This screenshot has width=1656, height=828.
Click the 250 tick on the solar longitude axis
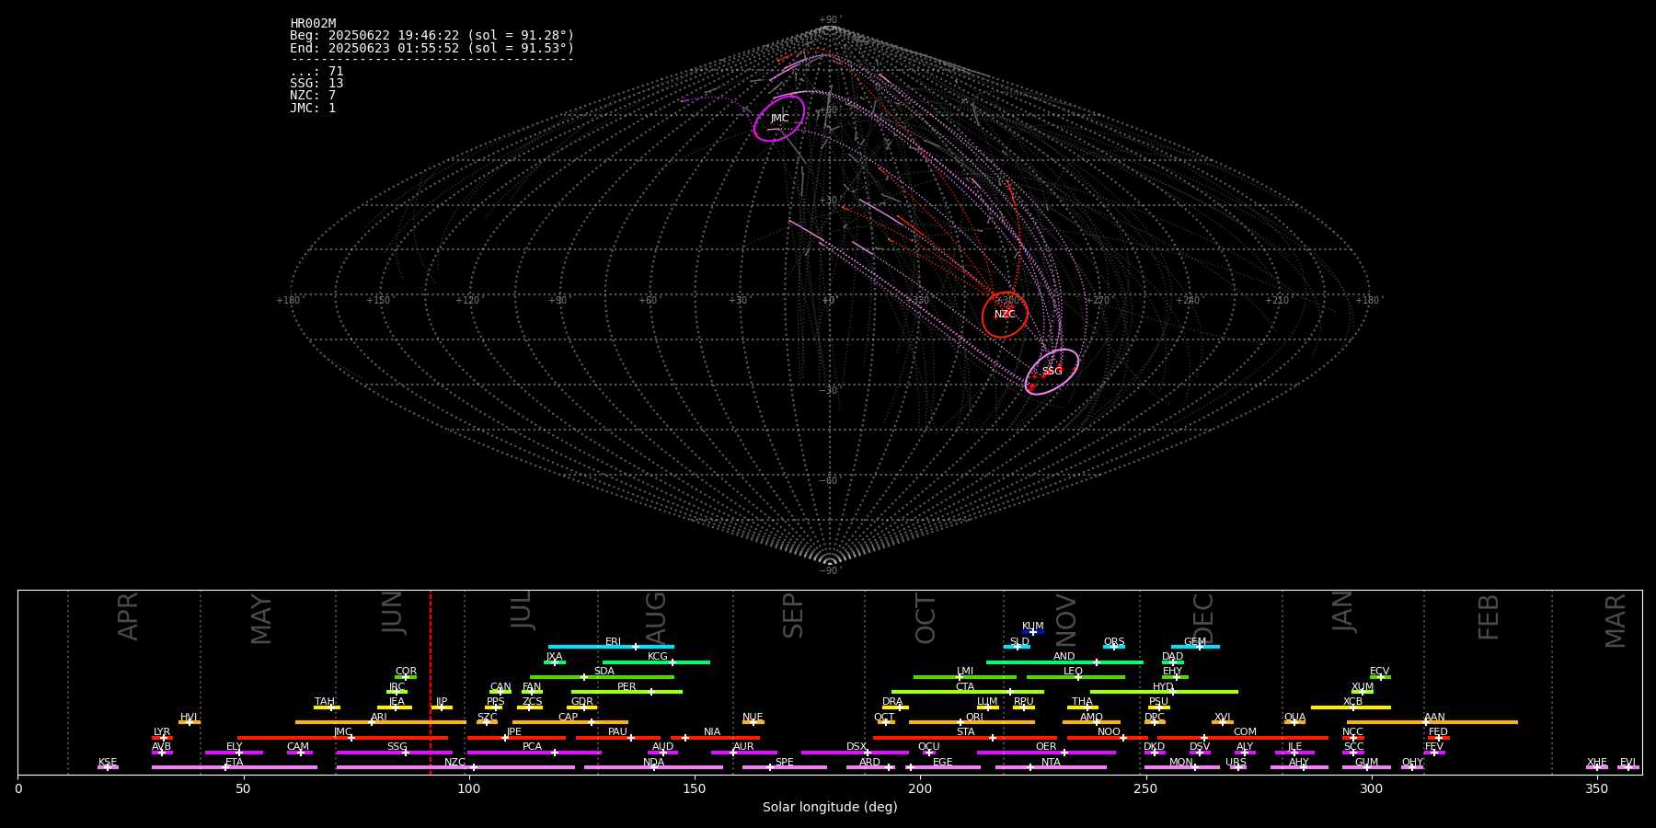pos(1145,789)
